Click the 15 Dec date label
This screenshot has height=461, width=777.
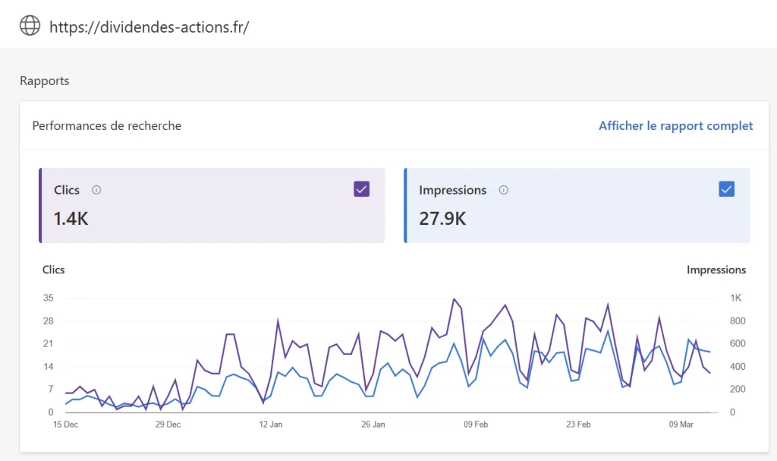pyautogui.click(x=65, y=425)
